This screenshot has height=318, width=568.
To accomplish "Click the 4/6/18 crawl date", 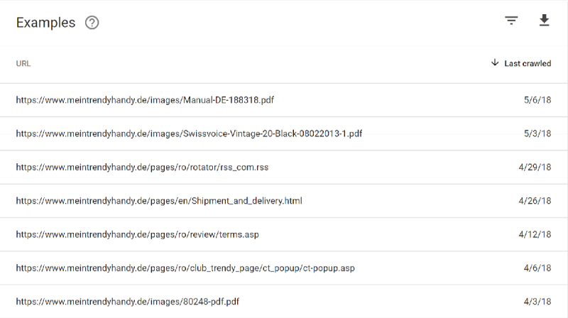I will coord(537,268).
